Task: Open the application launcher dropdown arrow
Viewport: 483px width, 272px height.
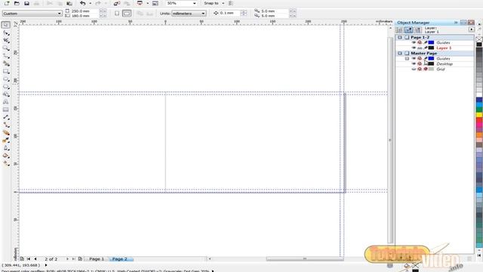Action: pos(147,3)
